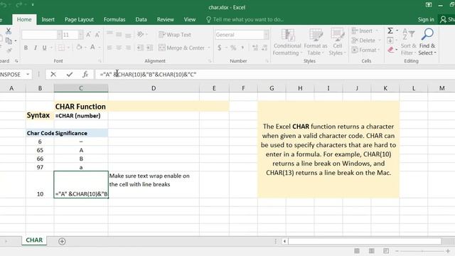Click the Insert Function fx icon
The image size is (455, 256).
pos(85,74)
